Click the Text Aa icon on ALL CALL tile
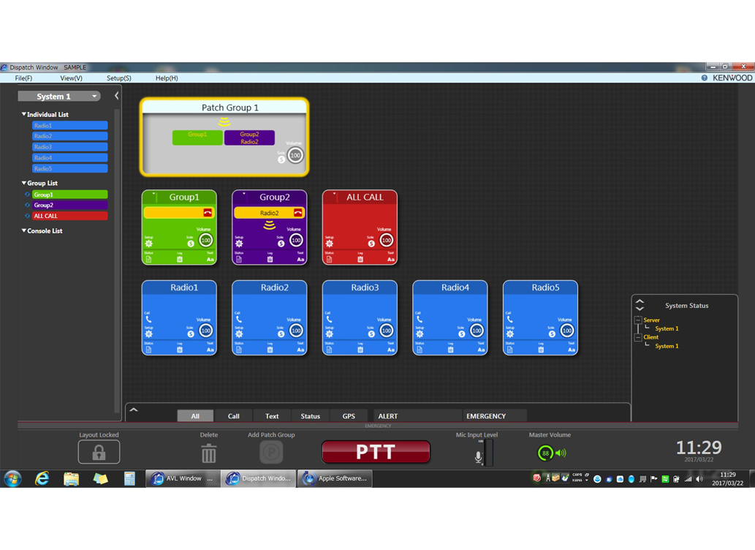 coord(390,260)
